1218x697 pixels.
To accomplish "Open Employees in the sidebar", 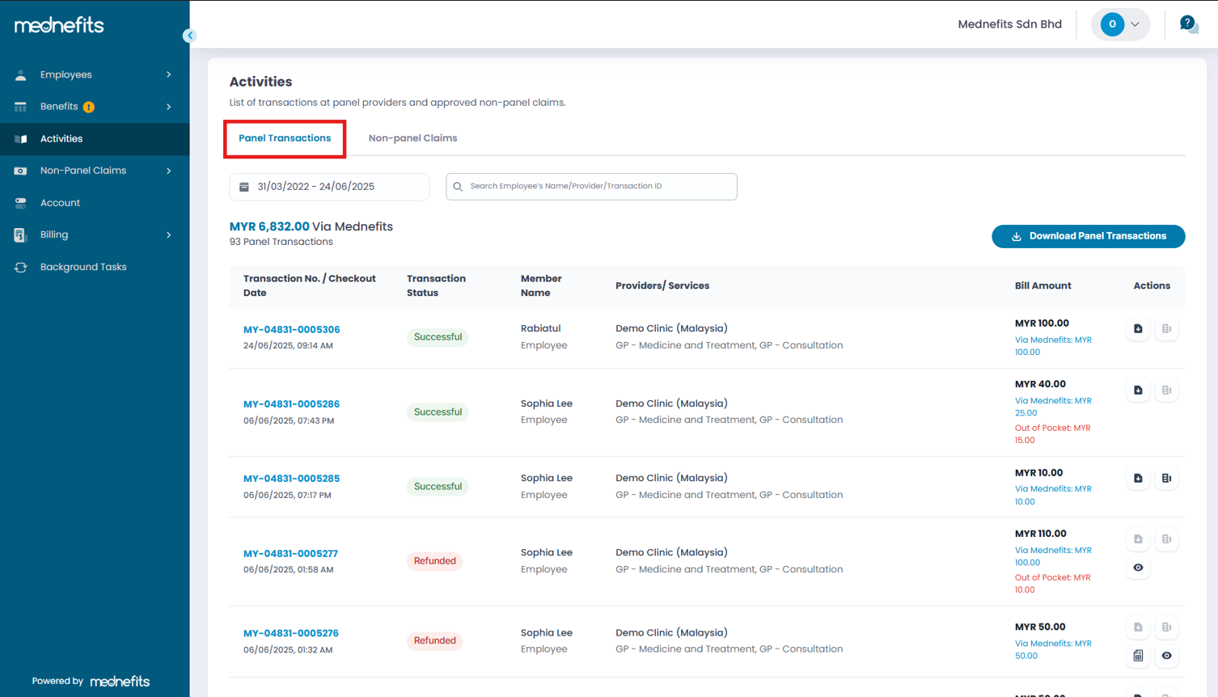I will tap(95, 74).
